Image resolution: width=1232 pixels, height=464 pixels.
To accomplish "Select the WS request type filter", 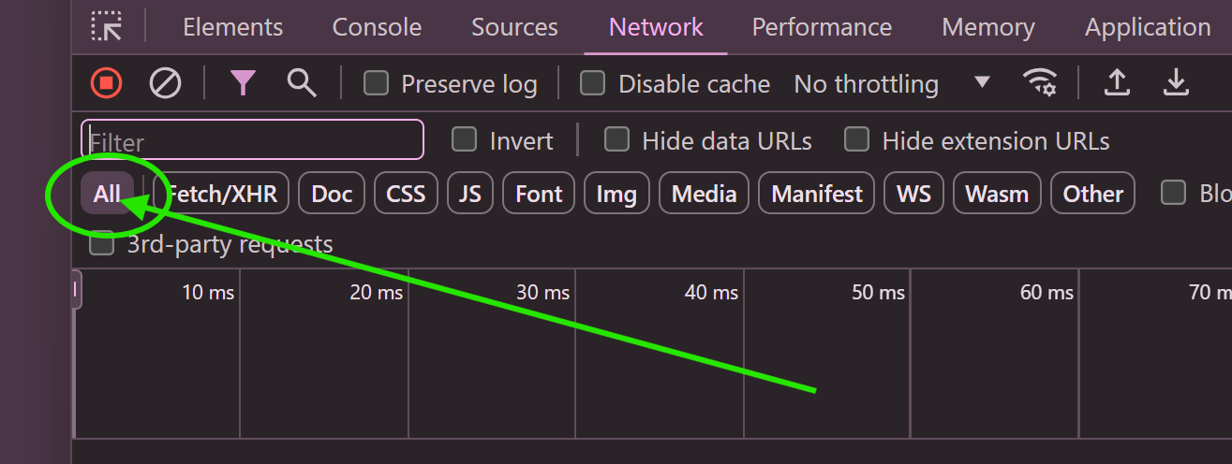I will 913,194.
